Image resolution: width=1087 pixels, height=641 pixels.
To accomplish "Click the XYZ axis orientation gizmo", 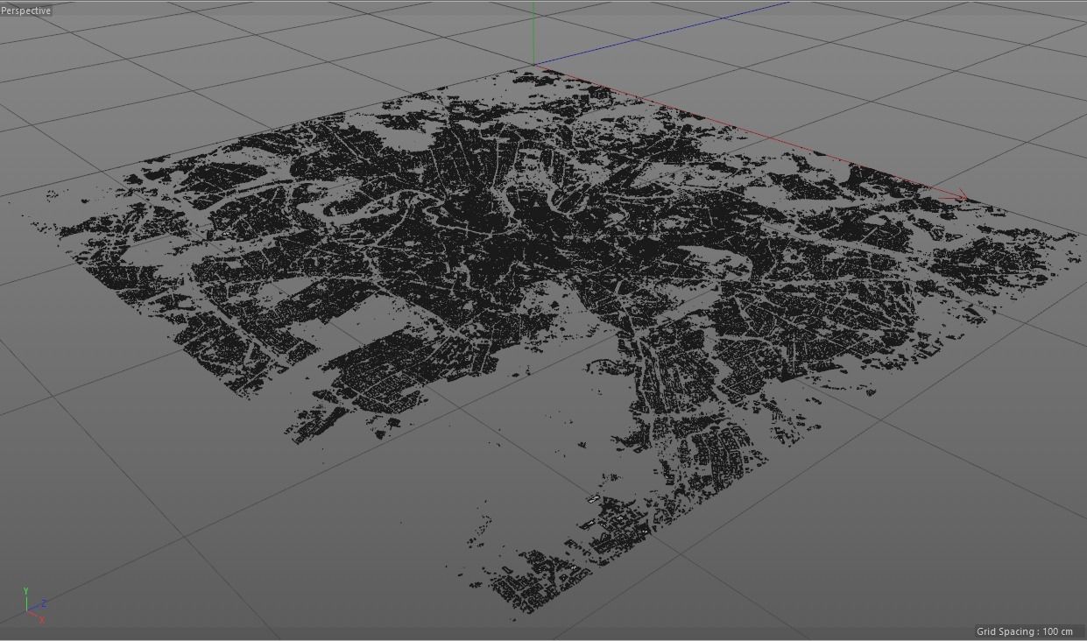I will click(35, 605).
